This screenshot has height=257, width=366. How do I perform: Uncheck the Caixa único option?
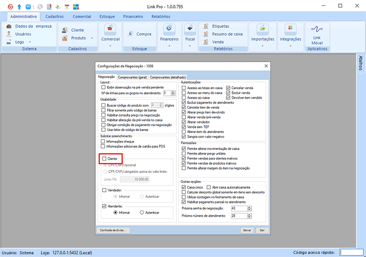click(184, 188)
